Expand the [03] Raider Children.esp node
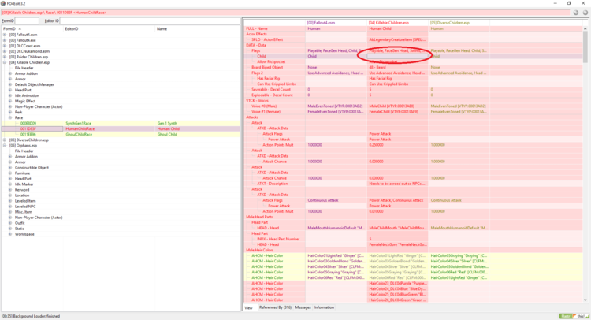Image resolution: width=591 pixels, height=320 pixels. pyautogui.click(x=5, y=57)
